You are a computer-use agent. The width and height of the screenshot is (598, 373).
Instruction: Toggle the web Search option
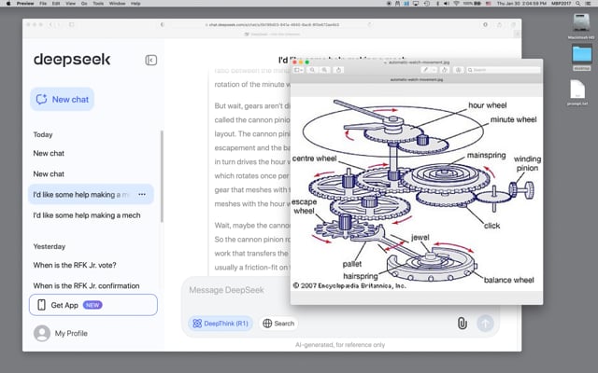point(278,324)
